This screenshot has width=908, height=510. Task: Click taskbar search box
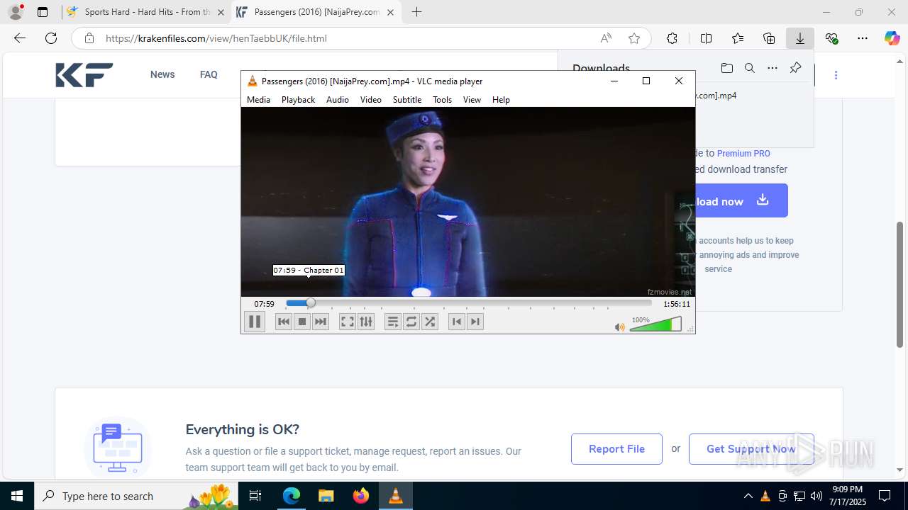138,496
